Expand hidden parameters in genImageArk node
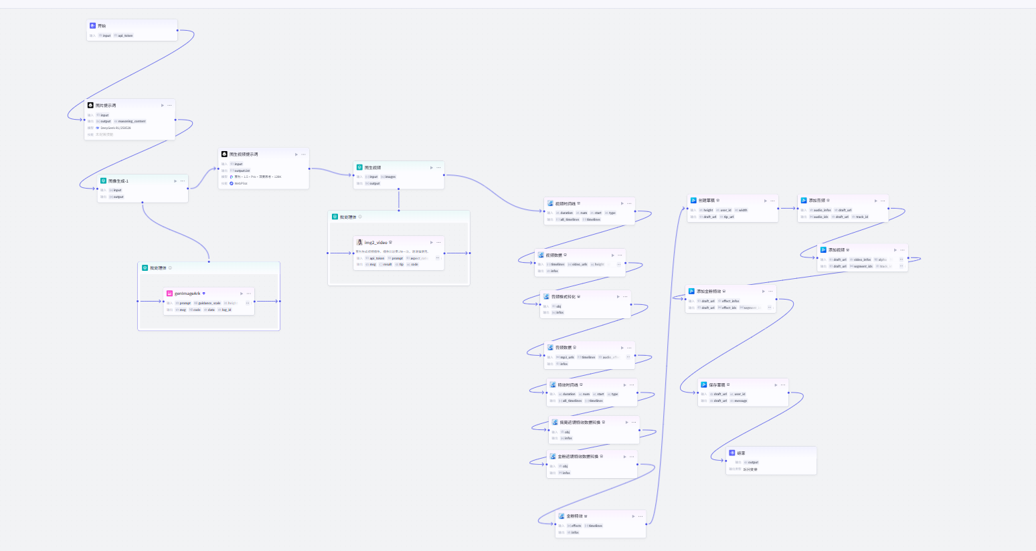 (x=248, y=303)
